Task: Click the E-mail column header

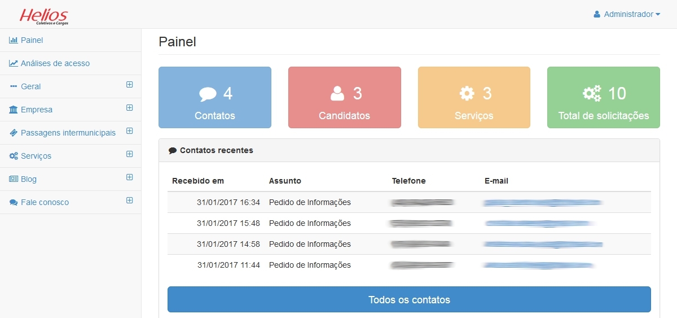Action: pos(496,181)
